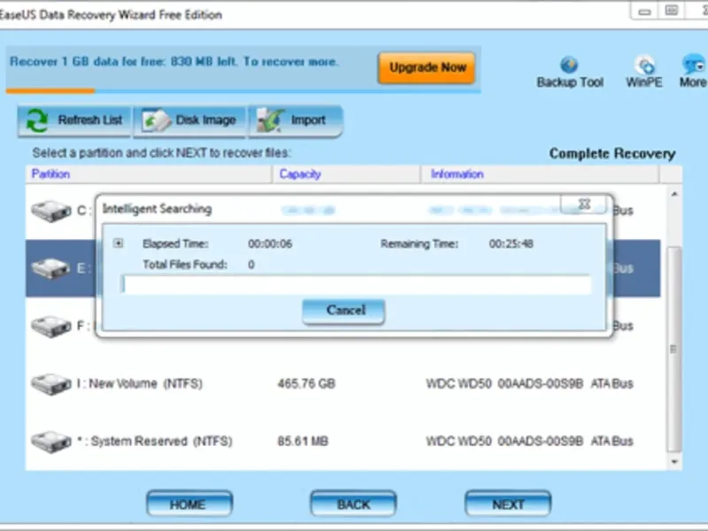
Task: Select the System Reserved (NTFS) row
Action: pos(343,441)
